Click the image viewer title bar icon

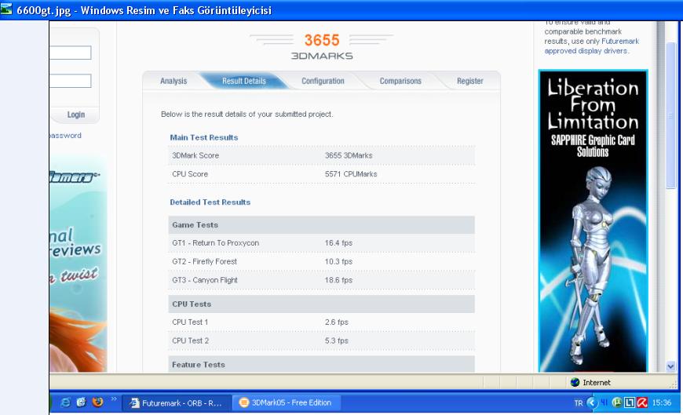(6, 9)
